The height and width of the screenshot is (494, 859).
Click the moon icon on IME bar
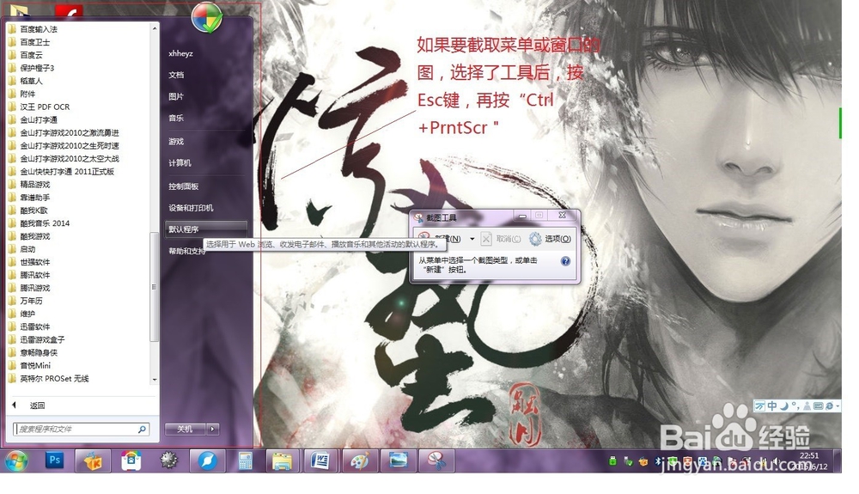pos(784,406)
